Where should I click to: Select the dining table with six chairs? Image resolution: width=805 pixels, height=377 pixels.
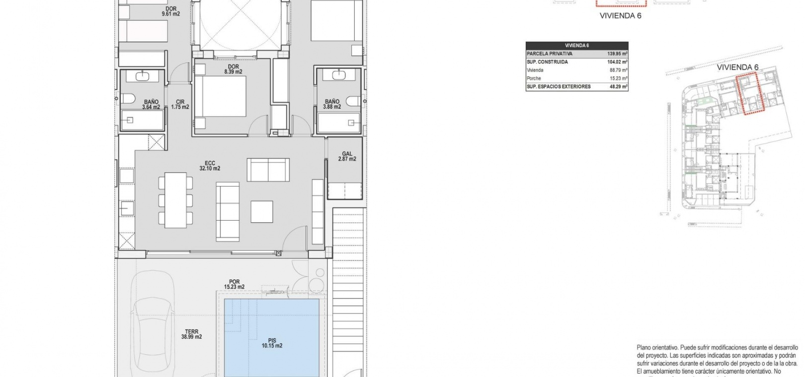pyautogui.click(x=175, y=199)
